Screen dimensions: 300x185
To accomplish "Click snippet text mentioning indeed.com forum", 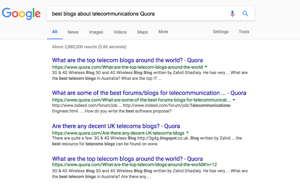I will [x=142, y=108].
